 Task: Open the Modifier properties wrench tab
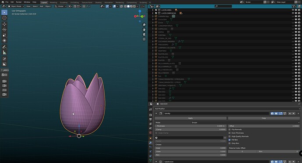click(x=151, y=142)
